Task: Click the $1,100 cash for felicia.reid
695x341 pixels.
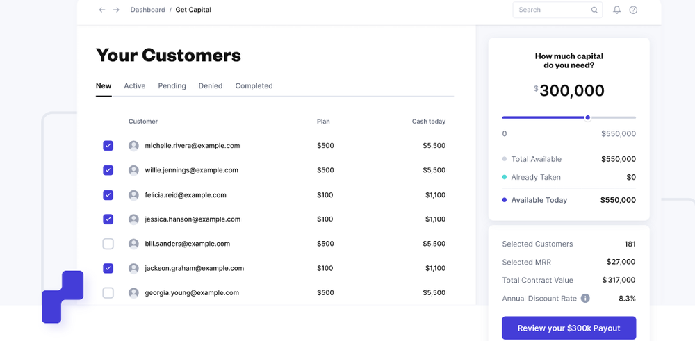Action: 435,195
